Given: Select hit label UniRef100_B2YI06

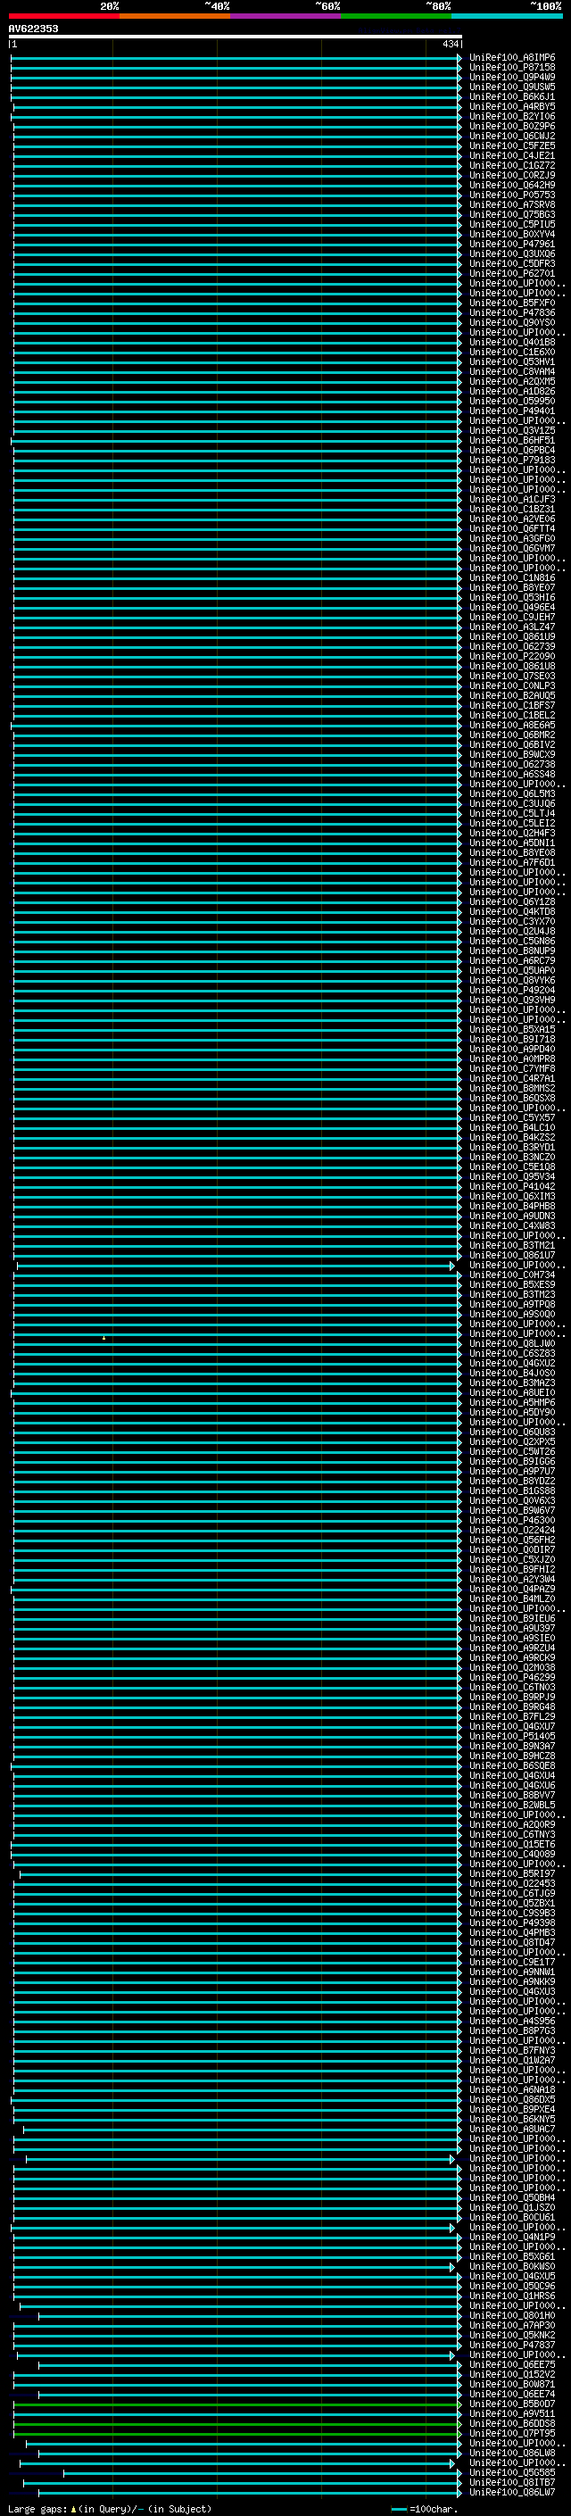Looking at the screenshot, I should pos(511,116).
